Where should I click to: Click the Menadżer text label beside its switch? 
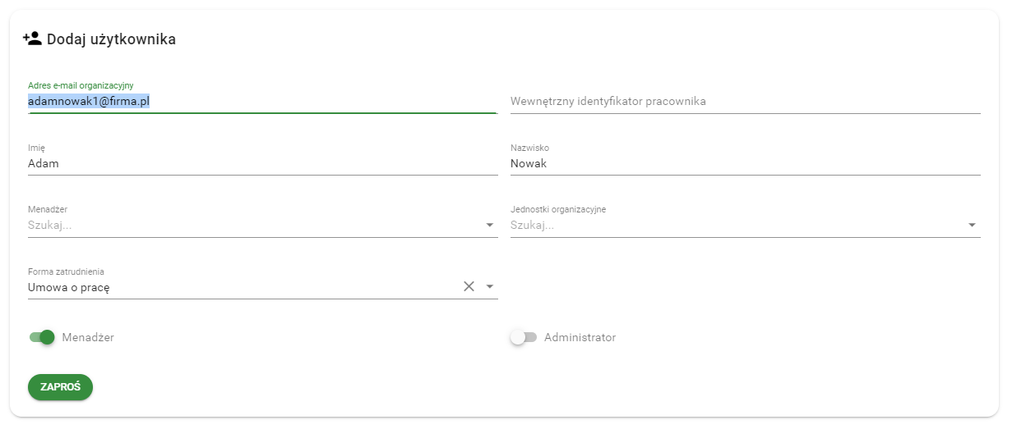(x=88, y=337)
